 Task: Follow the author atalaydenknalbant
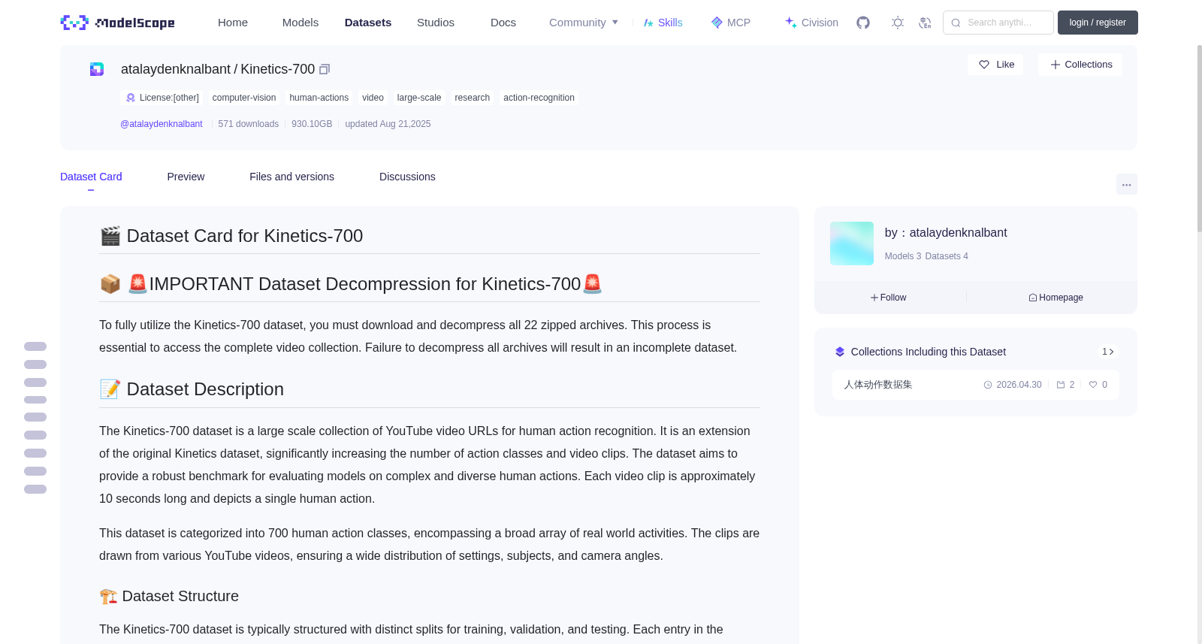coord(889,298)
